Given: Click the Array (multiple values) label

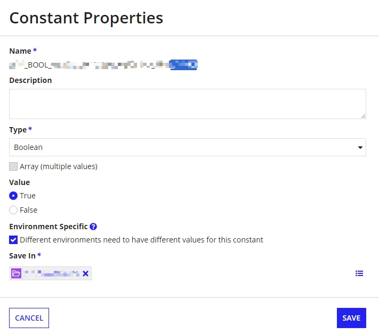Looking at the screenshot, I should pos(59,166).
